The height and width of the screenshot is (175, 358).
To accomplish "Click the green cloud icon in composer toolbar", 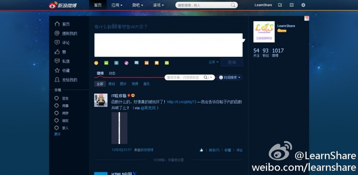I will click(167, 63).
